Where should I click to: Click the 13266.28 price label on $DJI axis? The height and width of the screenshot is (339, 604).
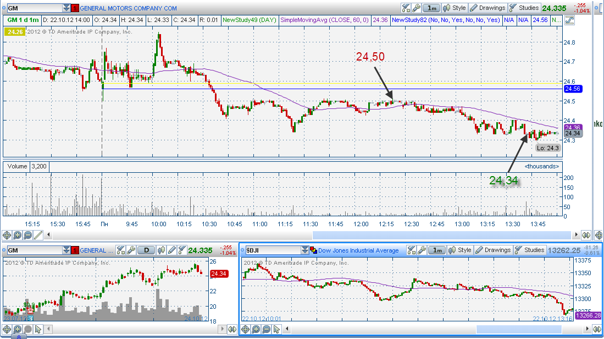click(588, 315)
